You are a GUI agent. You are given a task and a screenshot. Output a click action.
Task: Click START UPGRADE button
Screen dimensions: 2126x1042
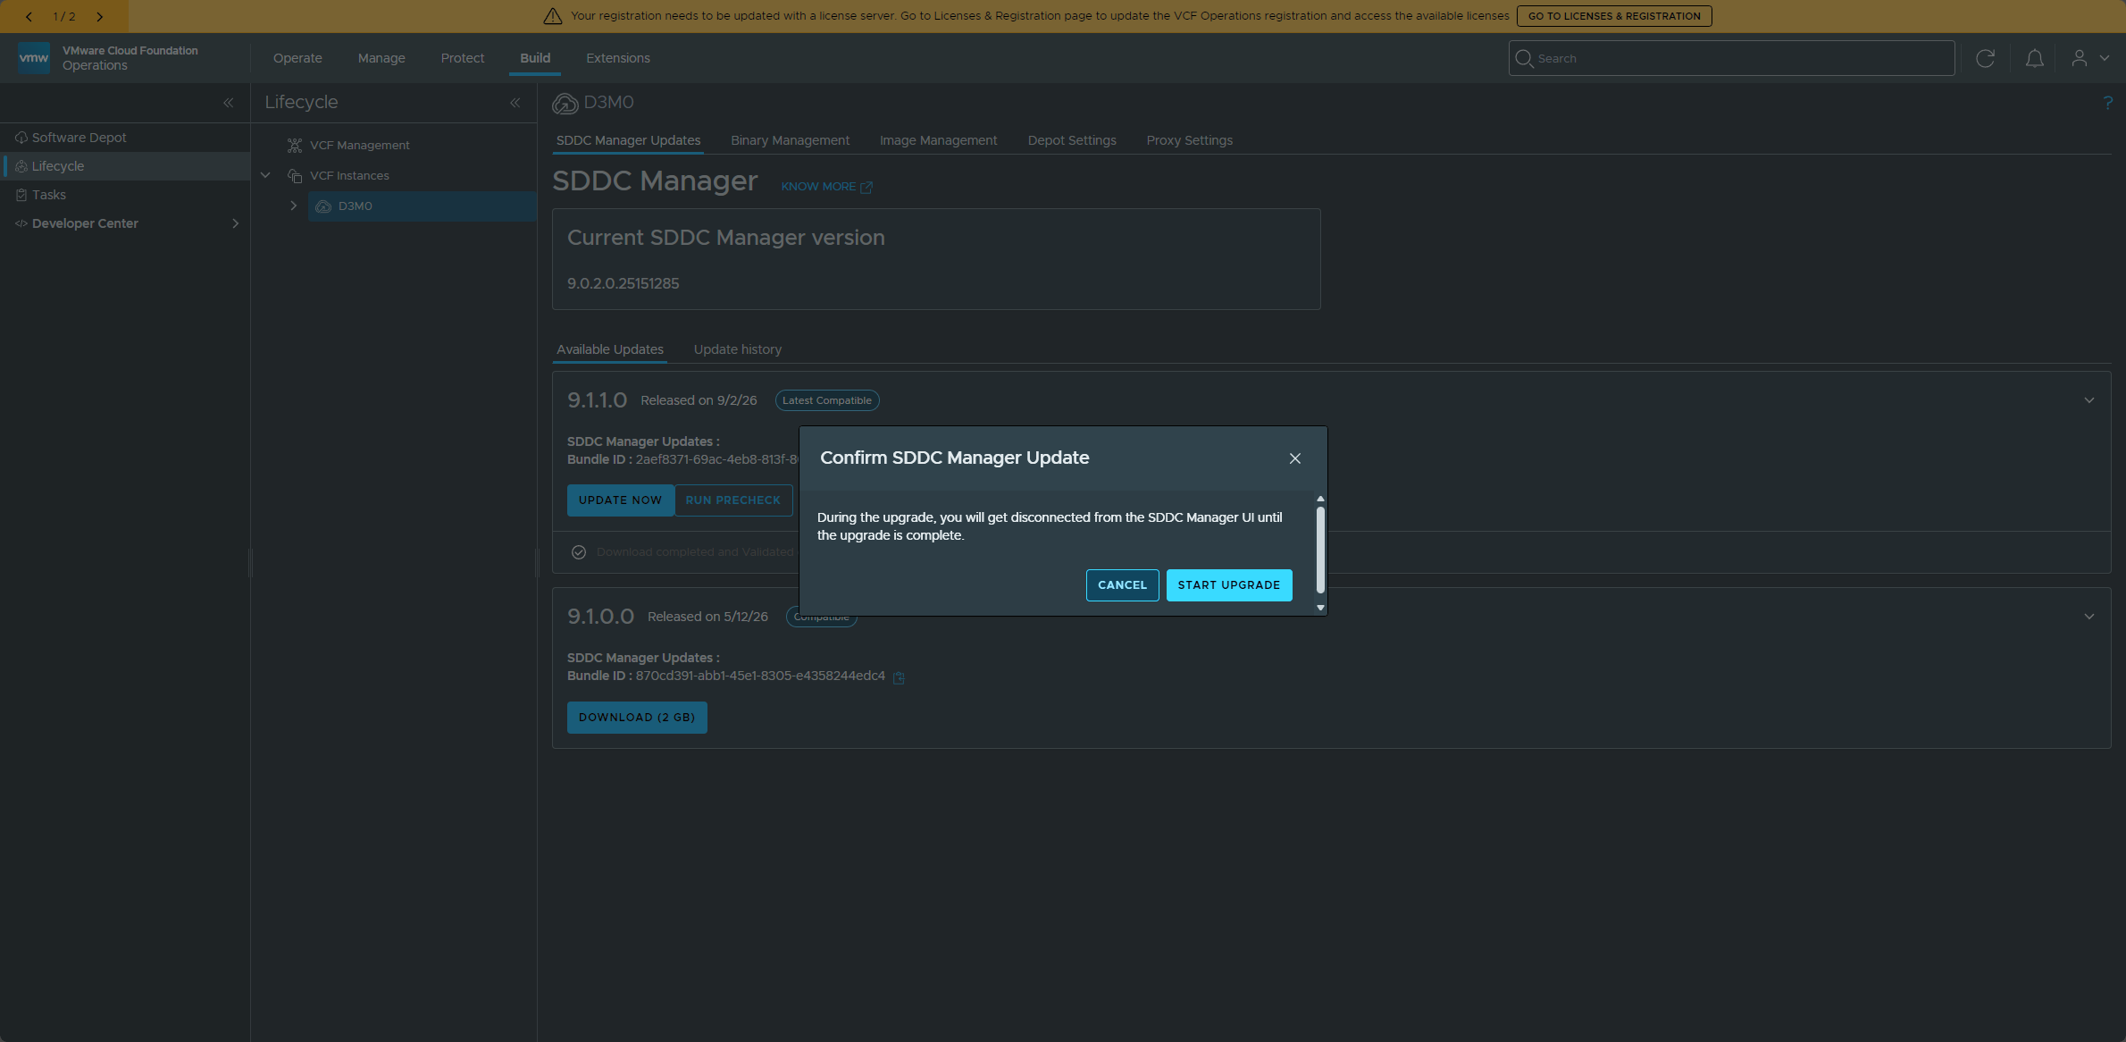point(1229,585)
